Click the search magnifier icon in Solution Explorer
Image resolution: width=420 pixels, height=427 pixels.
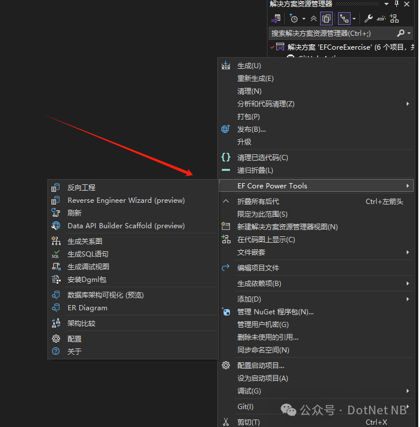400,33
